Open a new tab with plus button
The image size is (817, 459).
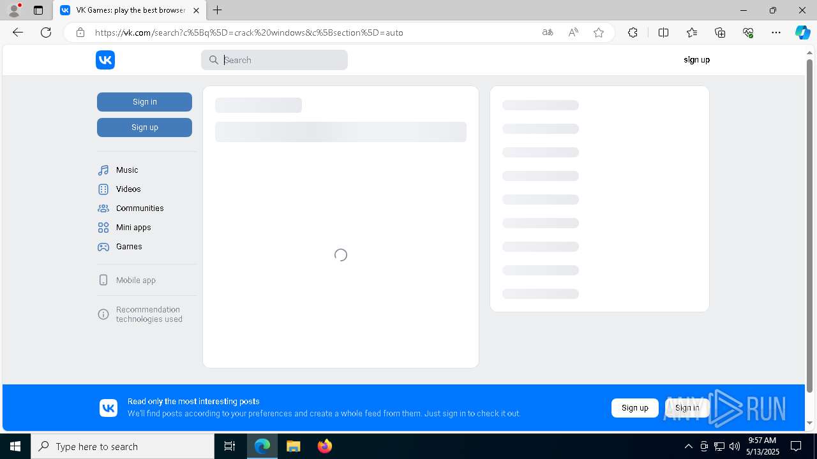click(218, 10)
